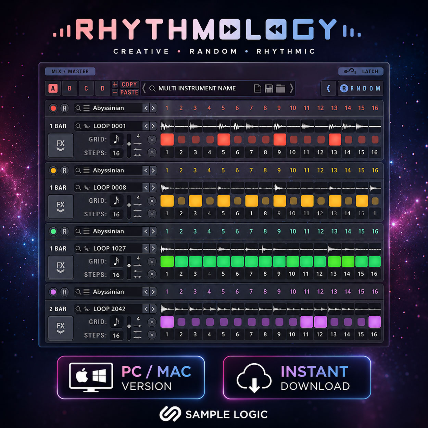Select previous loop before LOOP 2042
This screenshot has width=428, height=428.
pos(146,309)
